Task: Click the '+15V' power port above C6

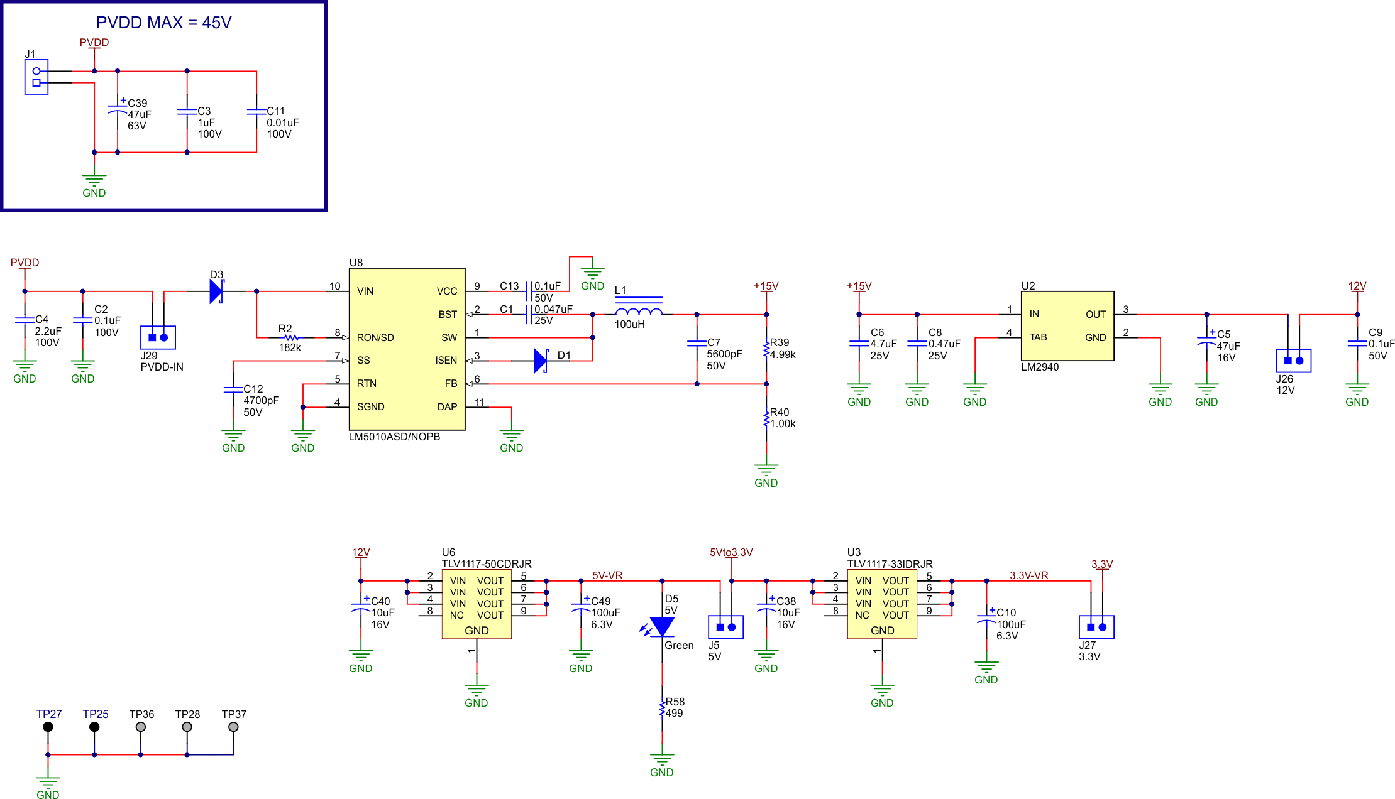Action: (x=859, y=286)
